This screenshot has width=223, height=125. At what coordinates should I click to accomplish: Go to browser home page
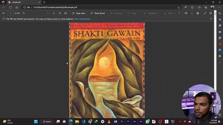pyautogui.click(x=17, y=7)
